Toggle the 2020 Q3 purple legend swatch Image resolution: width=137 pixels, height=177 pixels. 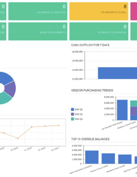[73, 114]
